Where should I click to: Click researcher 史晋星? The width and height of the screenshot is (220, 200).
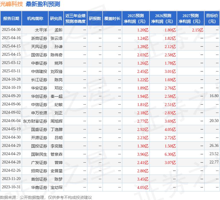point(57,171)
